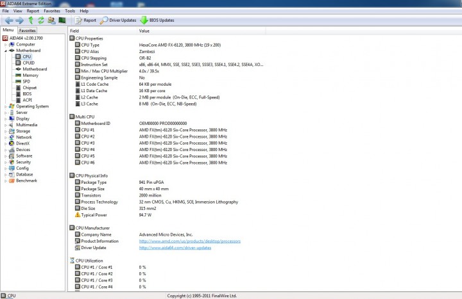462x299 pixels.
Task: Expand the Devices branch arrow
Action: [5, 150]
